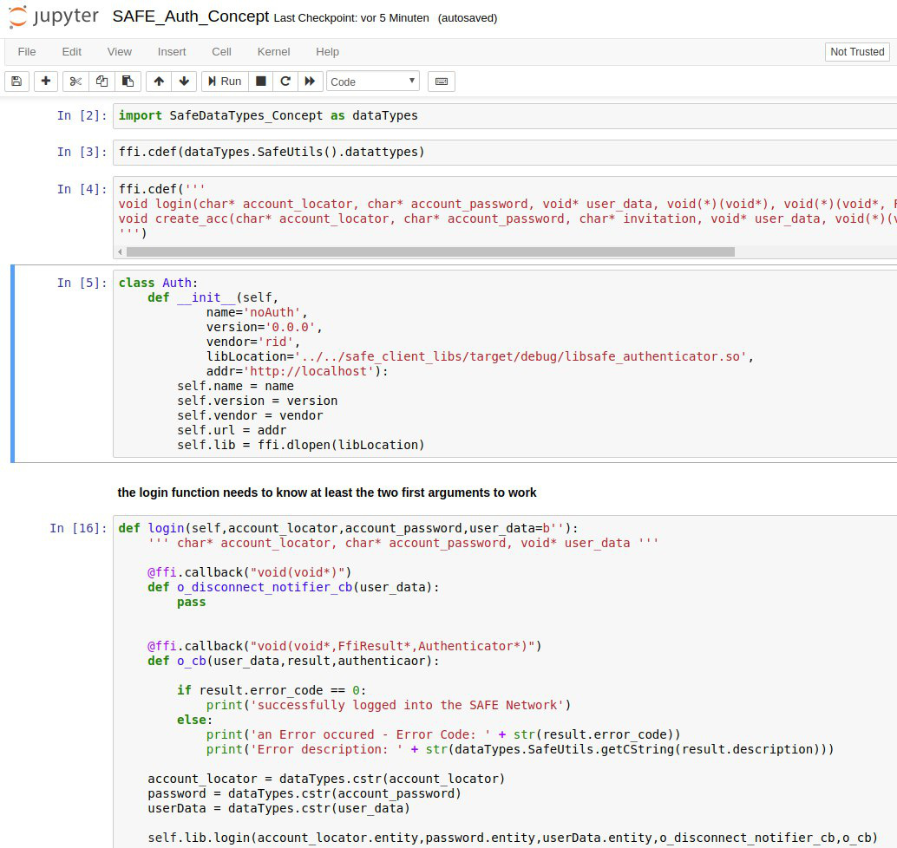Paste cells below icon
The width and height of the screenshot is (897, 848).
tap(128, 82)
